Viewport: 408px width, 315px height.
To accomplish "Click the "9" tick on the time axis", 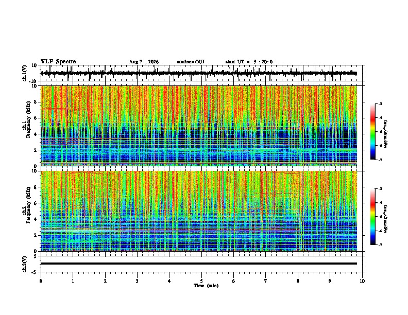I will [330, 281].
